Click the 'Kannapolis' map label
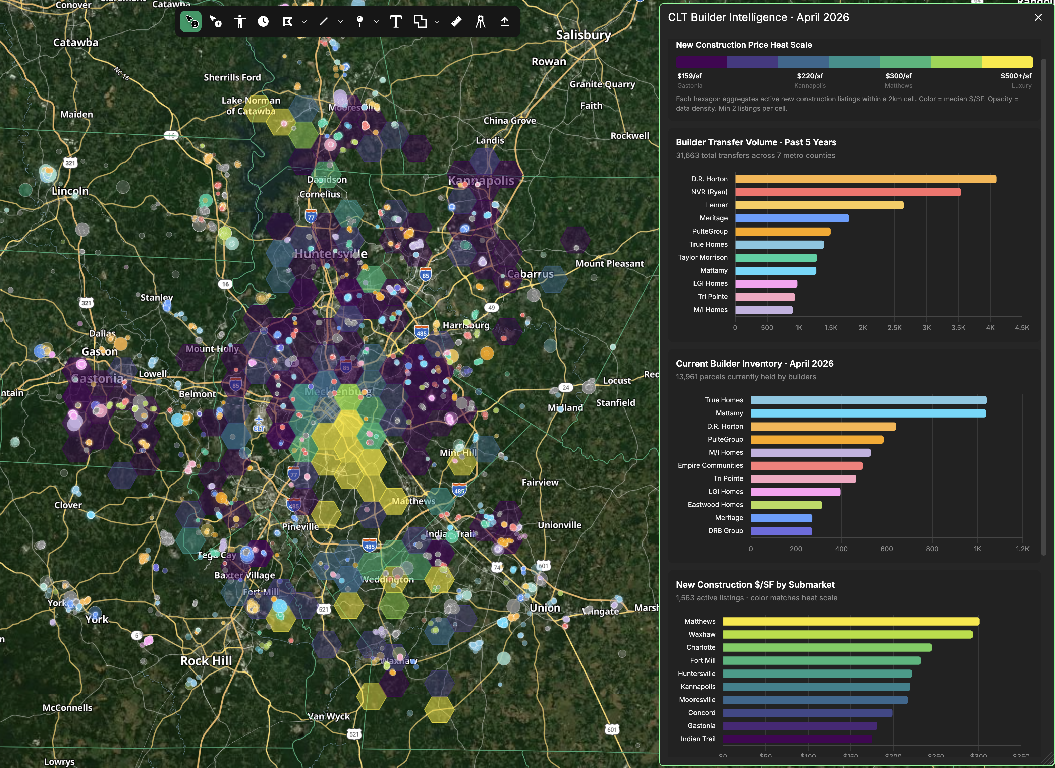 [481, 180]
